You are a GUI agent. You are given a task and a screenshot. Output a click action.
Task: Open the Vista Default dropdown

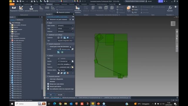click(x=64, y=29)
